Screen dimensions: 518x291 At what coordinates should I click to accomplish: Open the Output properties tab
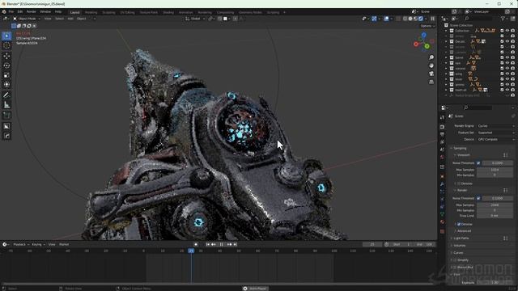click(x=443, y=134)
